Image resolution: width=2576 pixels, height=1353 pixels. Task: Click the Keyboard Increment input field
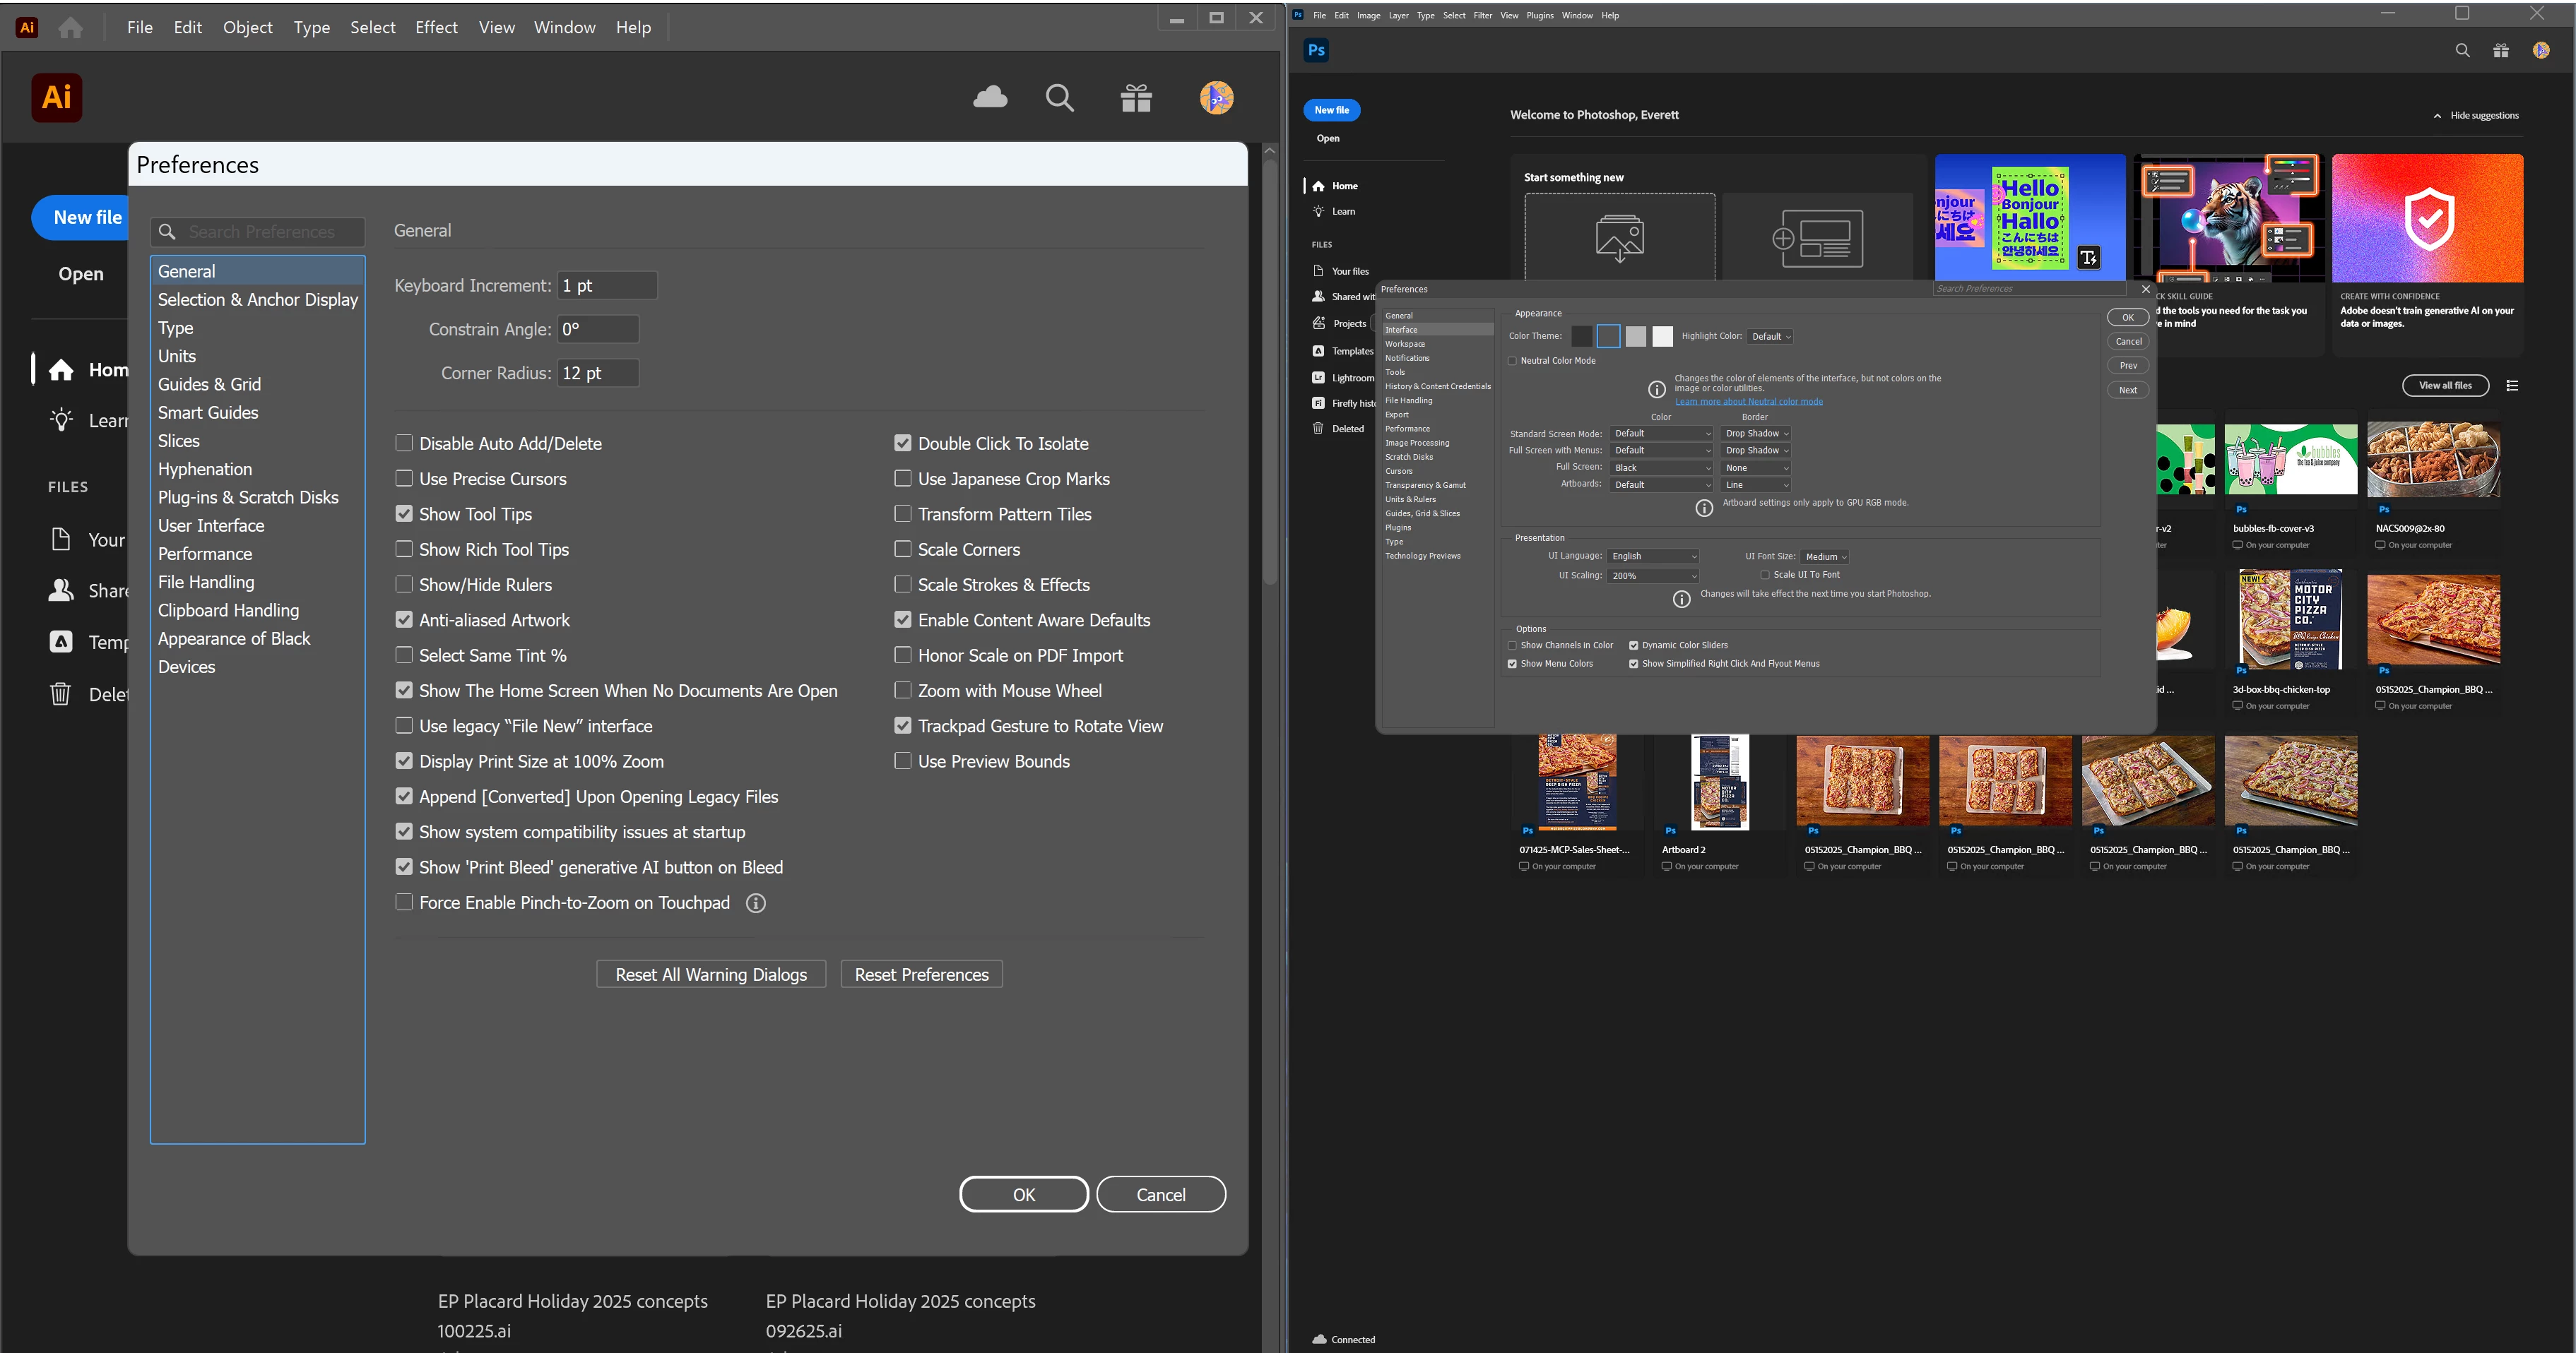point(607,286)
